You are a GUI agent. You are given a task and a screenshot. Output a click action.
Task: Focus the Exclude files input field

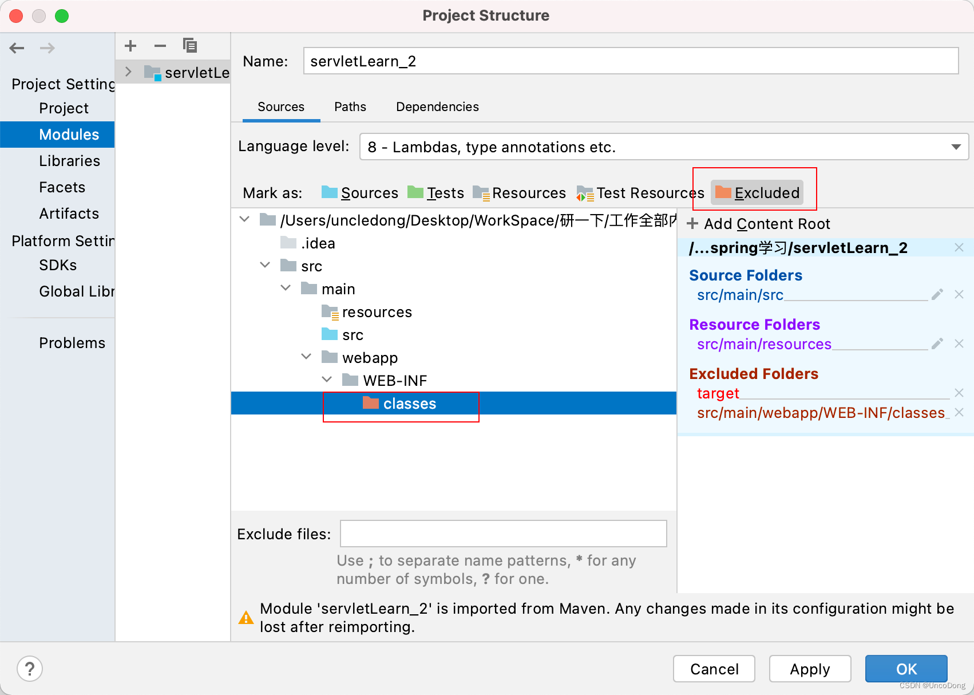pos(504,534)
